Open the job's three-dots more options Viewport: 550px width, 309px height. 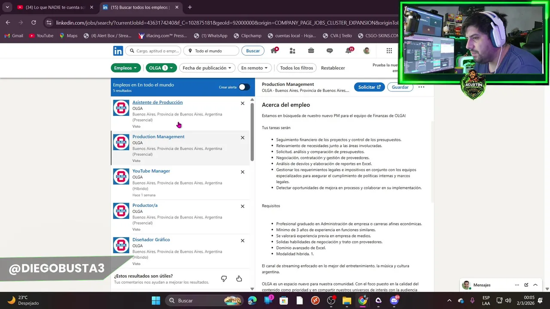tap(422, 87)
